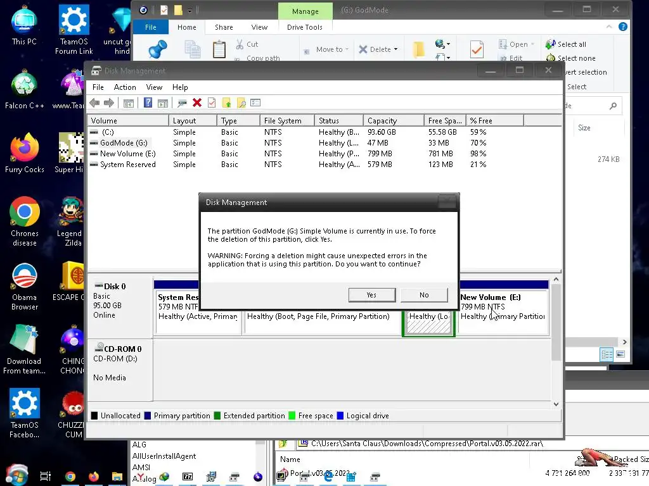Click the scroll-up arrow of disk graphical view
Screen dimensions: 649x486
[x=556, y=279]
